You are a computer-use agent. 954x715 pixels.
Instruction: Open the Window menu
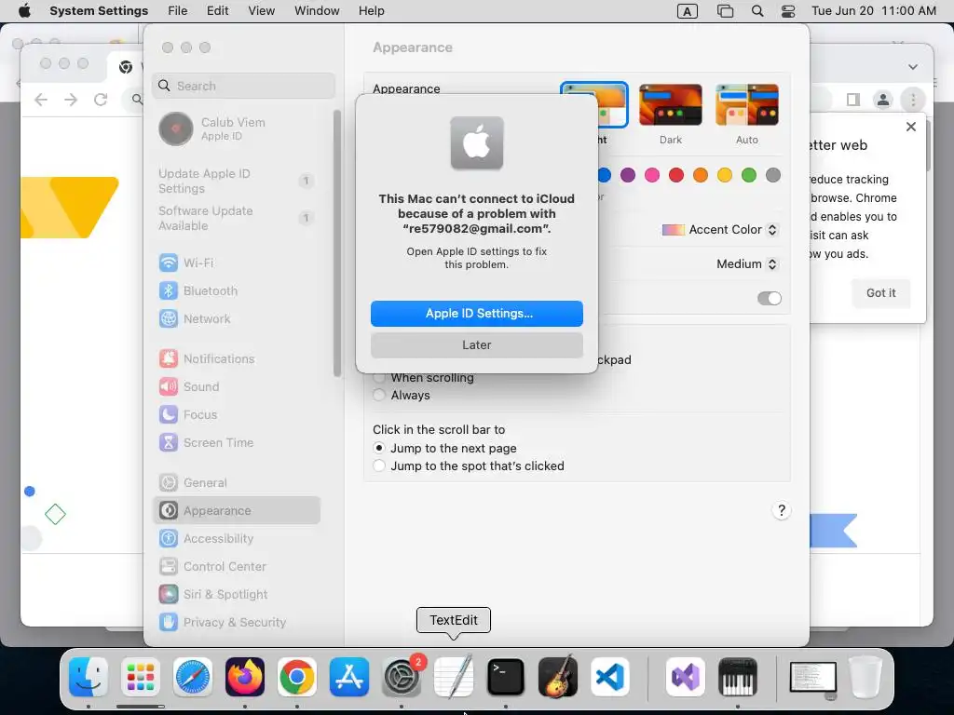click(317, 11)
